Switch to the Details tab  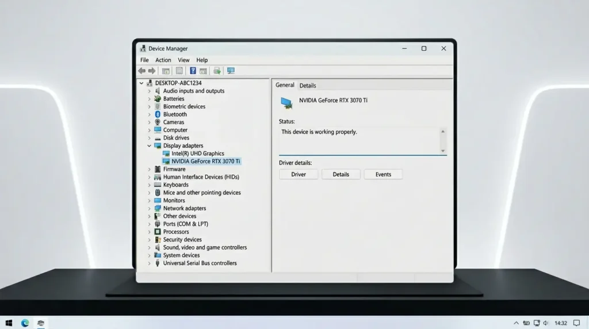point(308,86)
